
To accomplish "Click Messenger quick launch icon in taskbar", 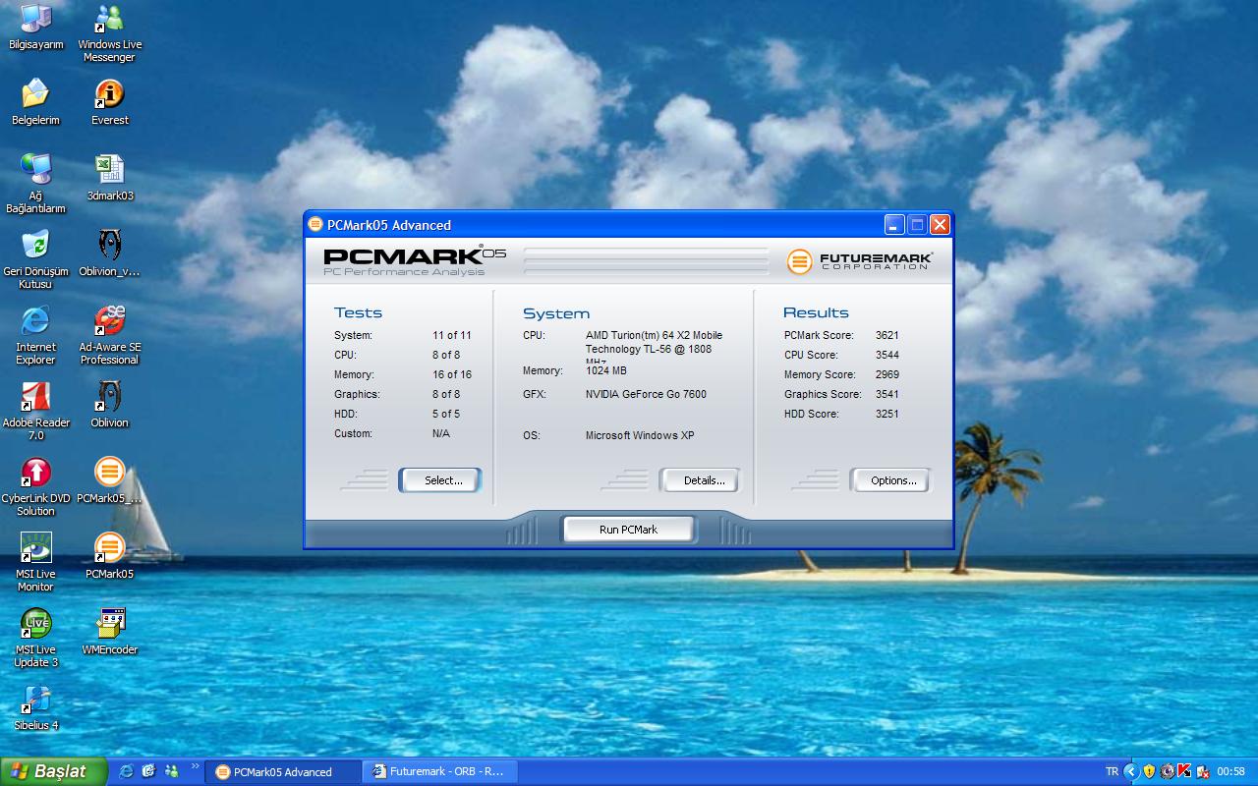I will [x=172, y=771].
